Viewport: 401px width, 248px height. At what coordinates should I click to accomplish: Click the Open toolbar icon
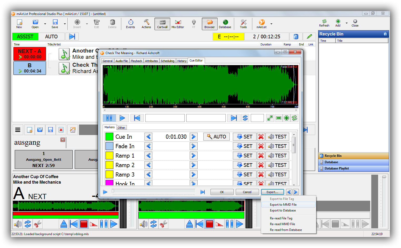[35, 24]
